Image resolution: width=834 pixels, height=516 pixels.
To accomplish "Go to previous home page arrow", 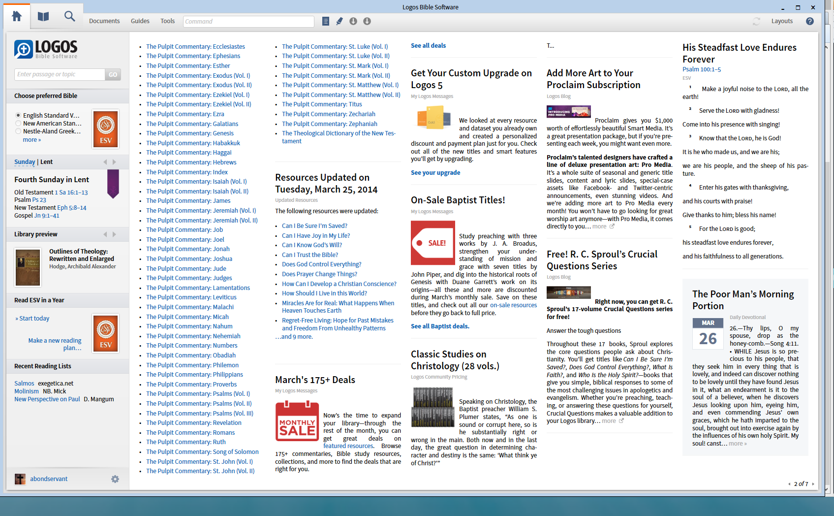I will tap(789, 484).
